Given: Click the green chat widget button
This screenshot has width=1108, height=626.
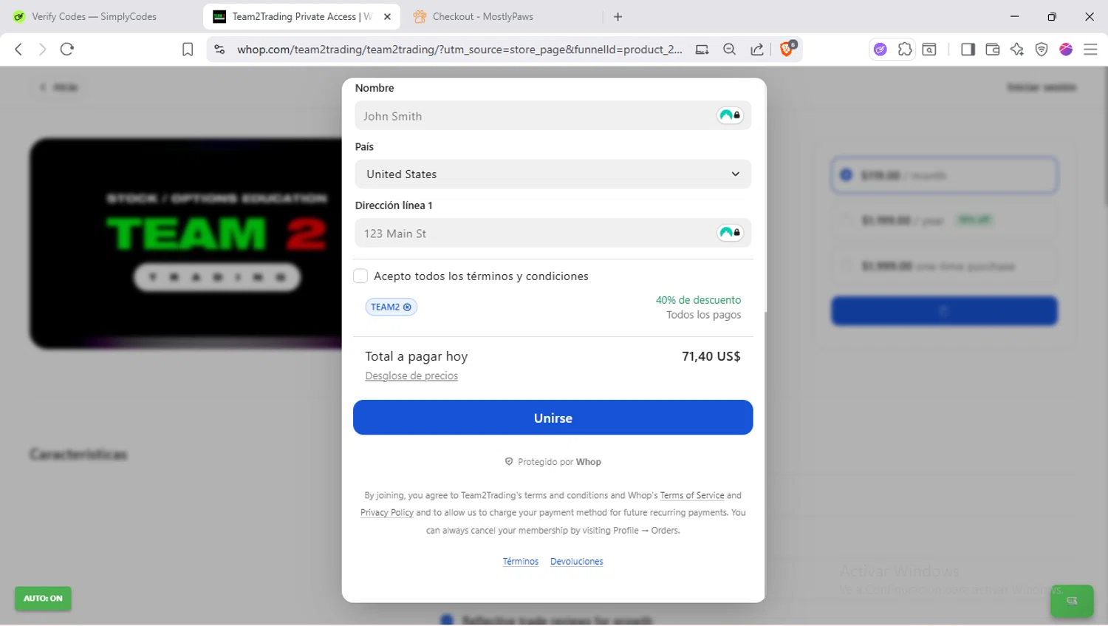Looking at the screenshot, I should pos(1072,601).
